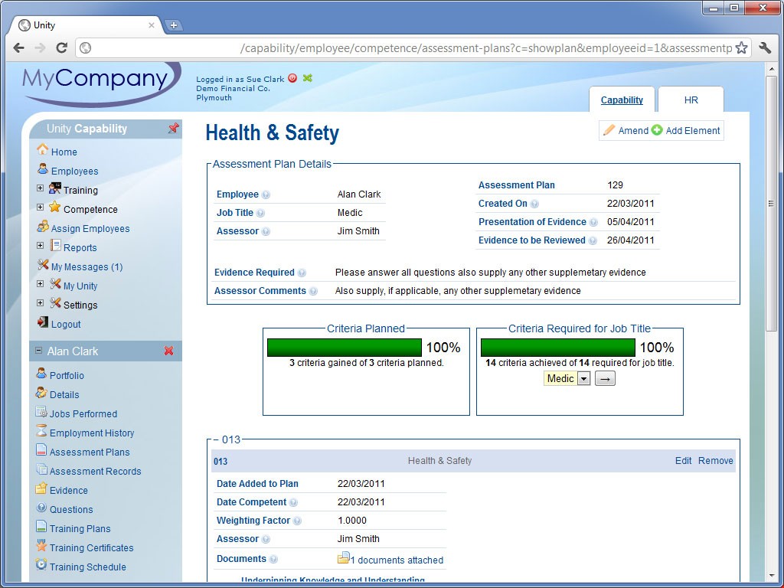Click the browser wrench menu icon
Viewport: 784px width, 588px height.
point(765,48)
